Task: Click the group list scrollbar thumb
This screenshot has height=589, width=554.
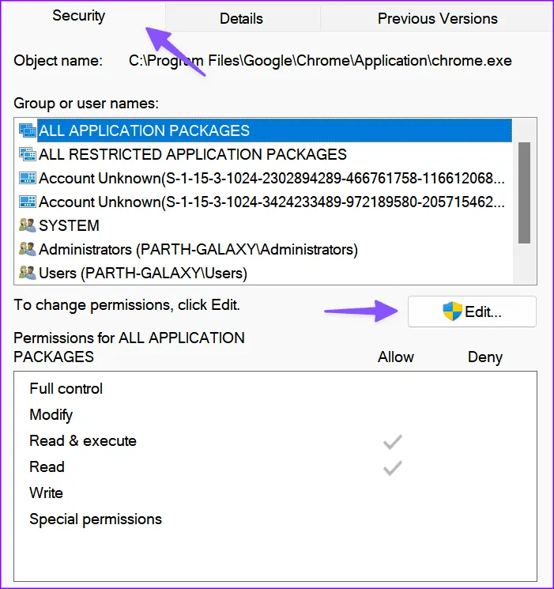Action: [x=524, y=192]
